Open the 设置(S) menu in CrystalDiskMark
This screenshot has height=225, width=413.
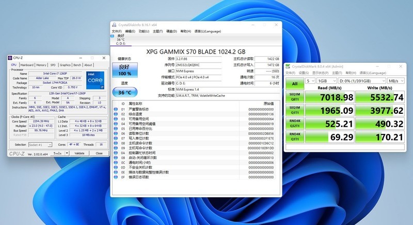304,73
